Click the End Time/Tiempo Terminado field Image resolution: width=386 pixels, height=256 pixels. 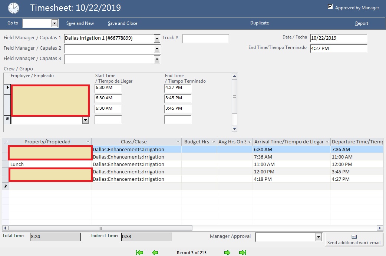[x=339, y=49]
